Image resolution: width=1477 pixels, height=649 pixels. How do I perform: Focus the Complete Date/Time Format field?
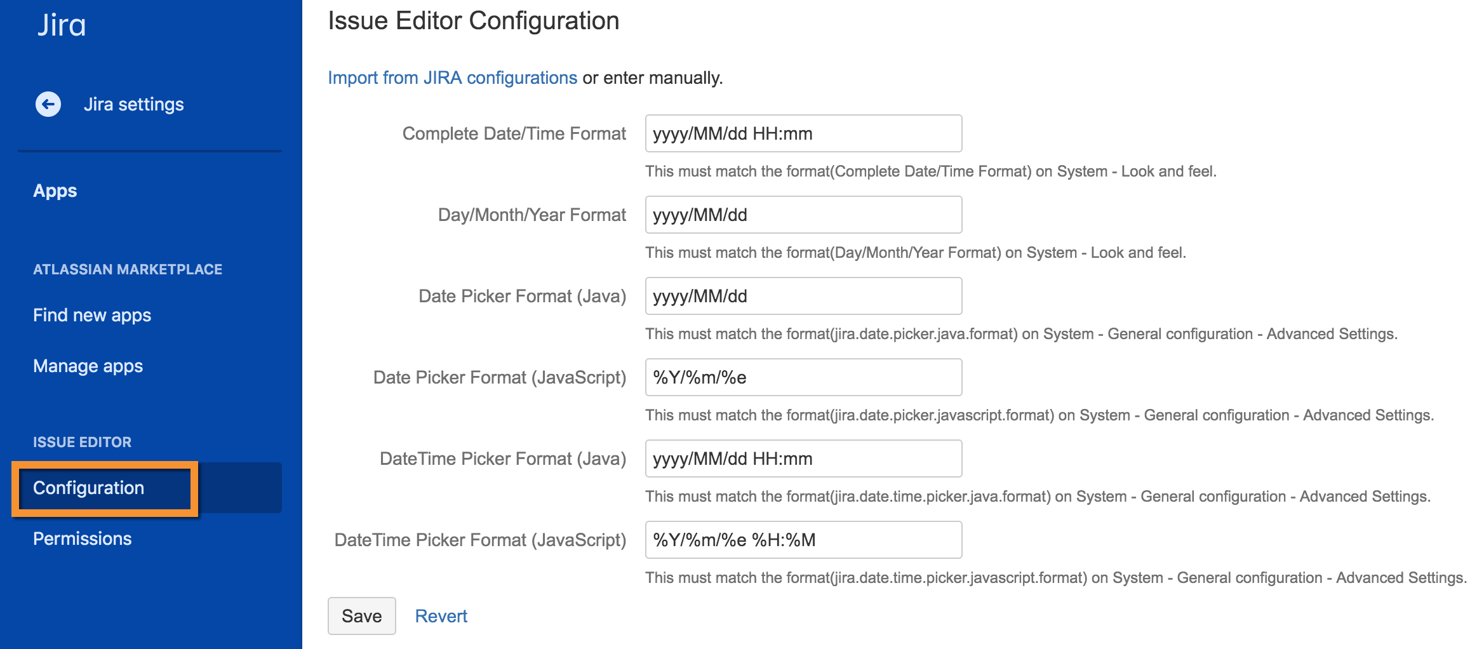[x=803, y=133]
